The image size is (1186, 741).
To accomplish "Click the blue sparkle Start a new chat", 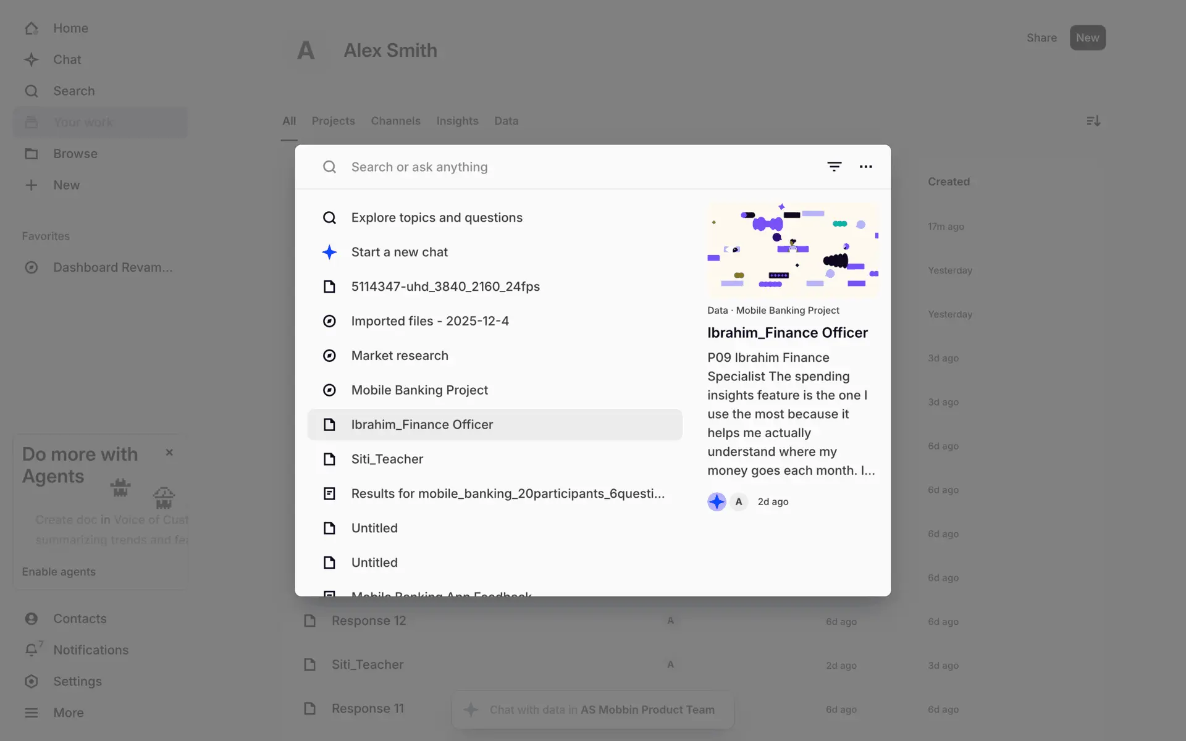I will point(399,252).
